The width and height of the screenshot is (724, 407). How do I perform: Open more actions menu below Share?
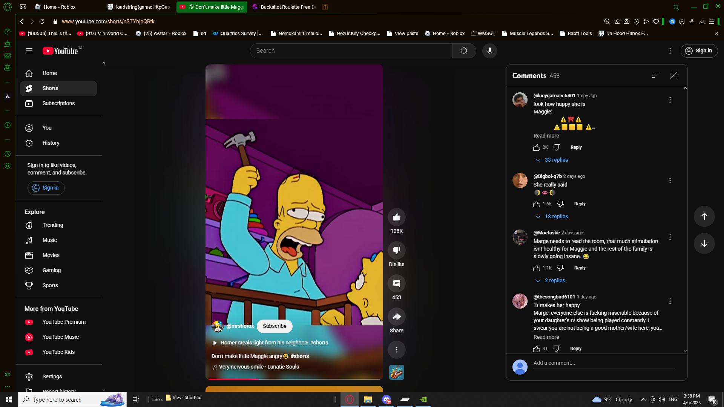coord(397,350)
